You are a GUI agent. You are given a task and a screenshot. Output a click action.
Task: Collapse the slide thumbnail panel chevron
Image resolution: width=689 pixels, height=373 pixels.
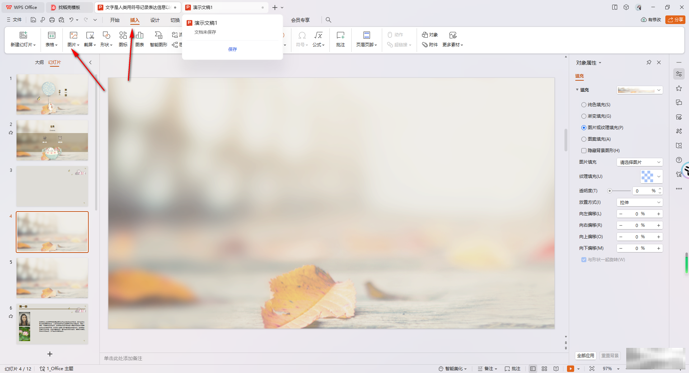[90, 62]
